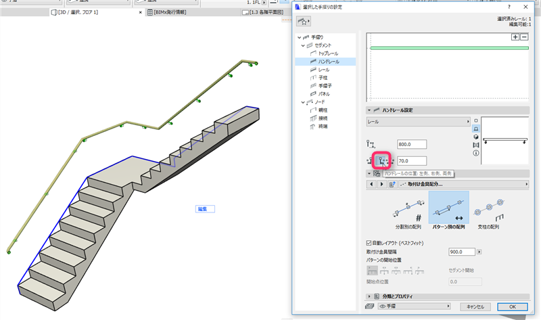Viewport: 541px width, 320px height.
Task: Open the info icon beside preview
Action: click(x=476, y=153)
